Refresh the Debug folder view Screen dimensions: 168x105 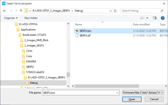pyautogui.click(x=115, y=11)
